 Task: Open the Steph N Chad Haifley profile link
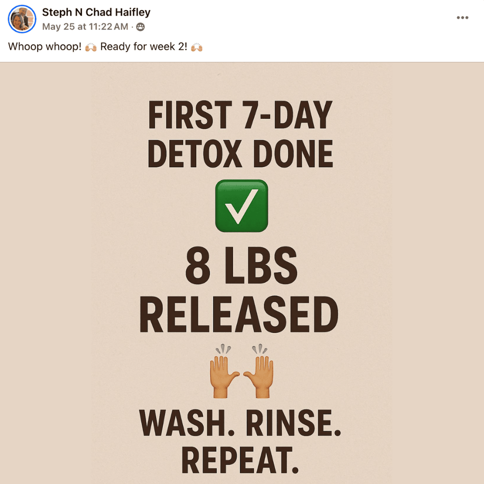pos(96,12)
